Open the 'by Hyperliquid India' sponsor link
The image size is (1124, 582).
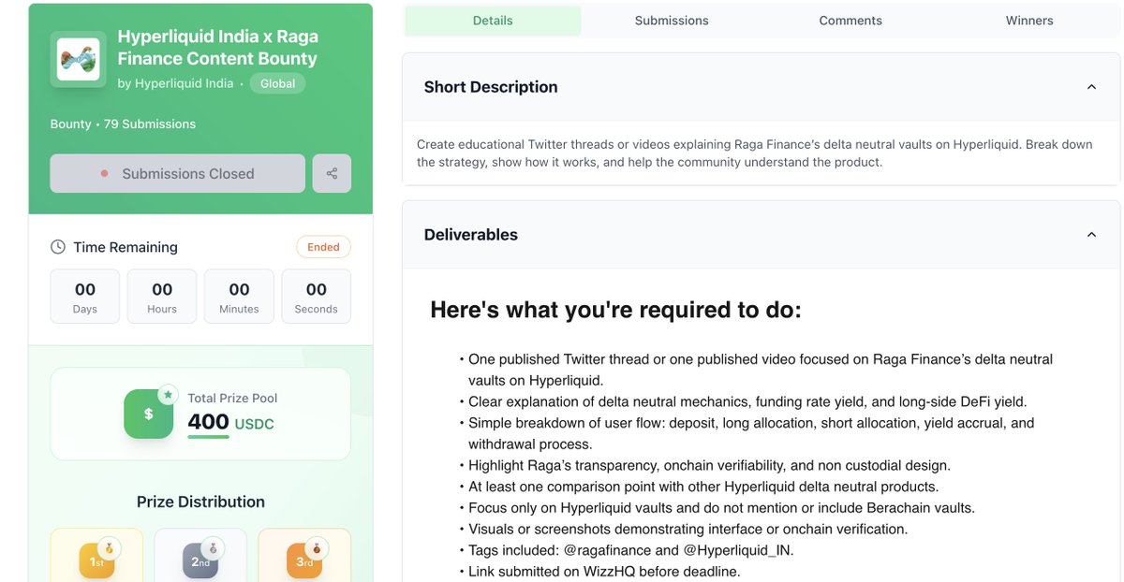[175, 83]
